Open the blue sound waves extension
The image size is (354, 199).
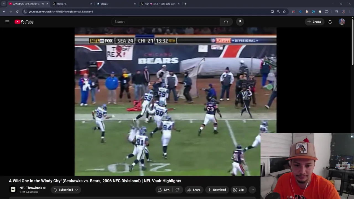coord(300,12)
